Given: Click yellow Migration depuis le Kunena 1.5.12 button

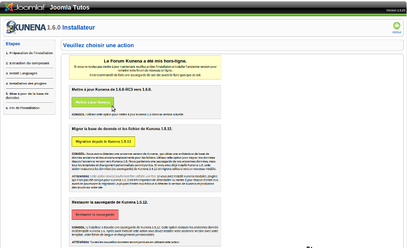Looking at the screenshot, I should click(x=103, y=141).
